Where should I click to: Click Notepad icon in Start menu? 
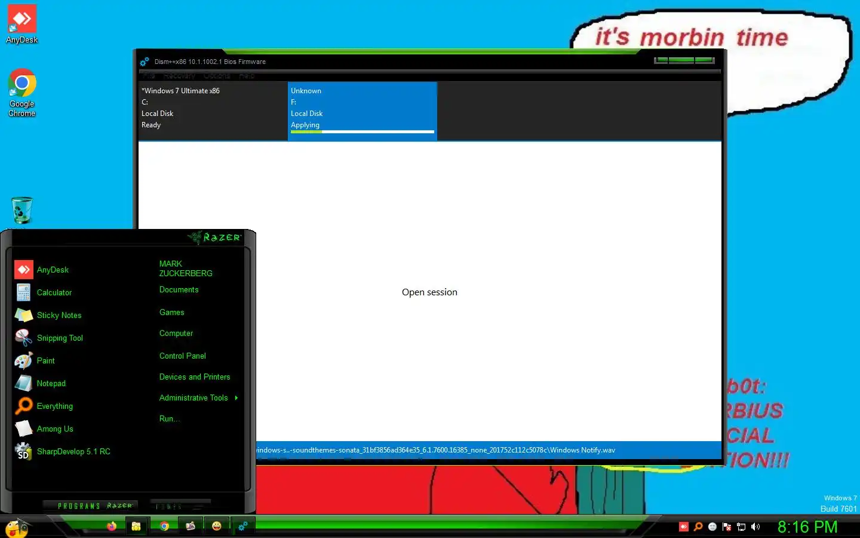coord(24,383)
